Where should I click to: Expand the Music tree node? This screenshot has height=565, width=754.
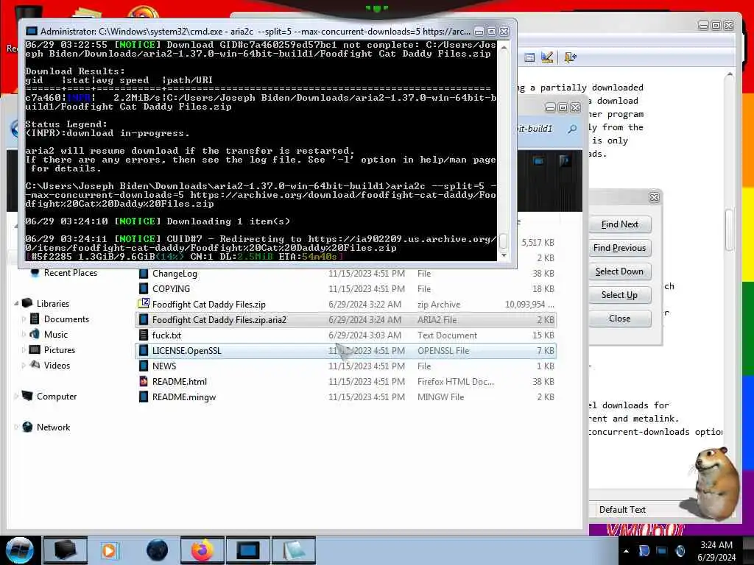[24, 335]
